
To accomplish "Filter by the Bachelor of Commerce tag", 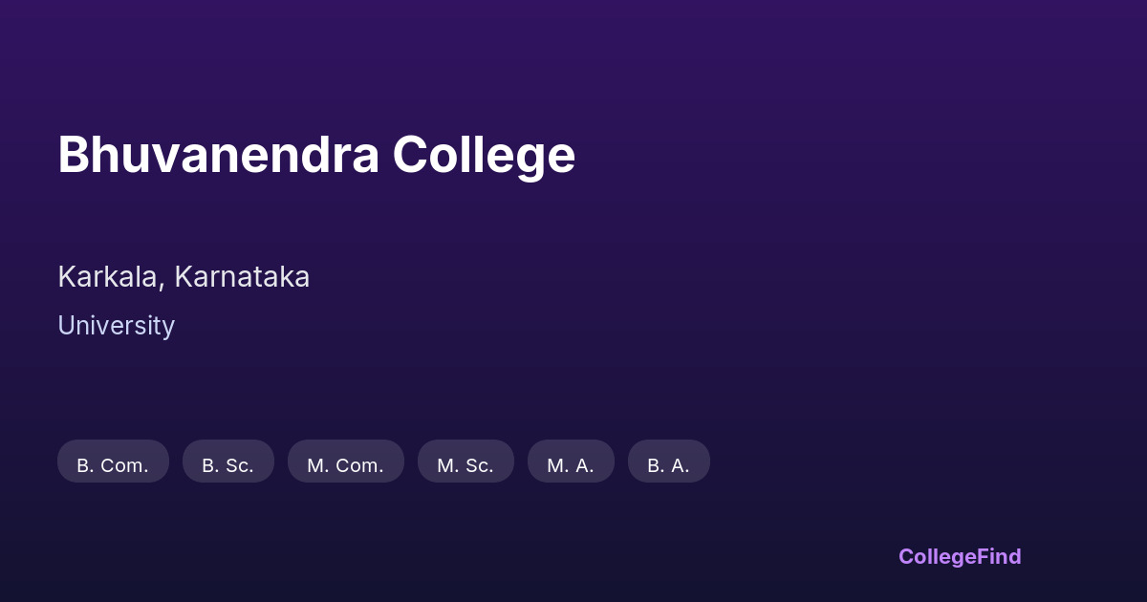I will 113,462.
